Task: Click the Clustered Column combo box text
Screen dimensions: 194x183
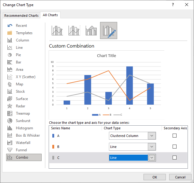Action: pyautogui.click(x=124, y=136)
